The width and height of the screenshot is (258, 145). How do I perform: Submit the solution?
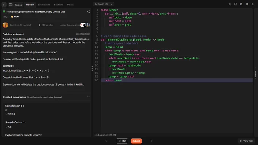click(136, 141)
